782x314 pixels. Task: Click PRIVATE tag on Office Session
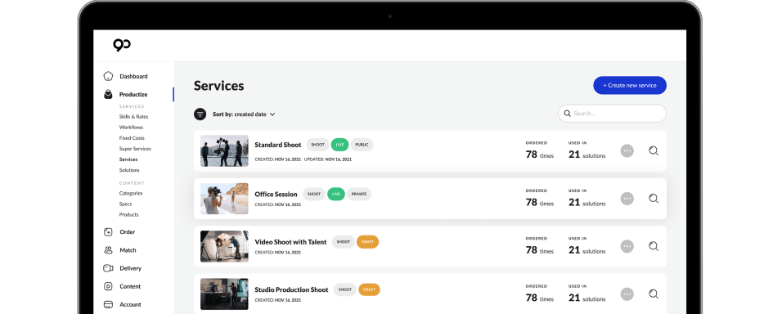pyautogui.click(x=358, y=194)
